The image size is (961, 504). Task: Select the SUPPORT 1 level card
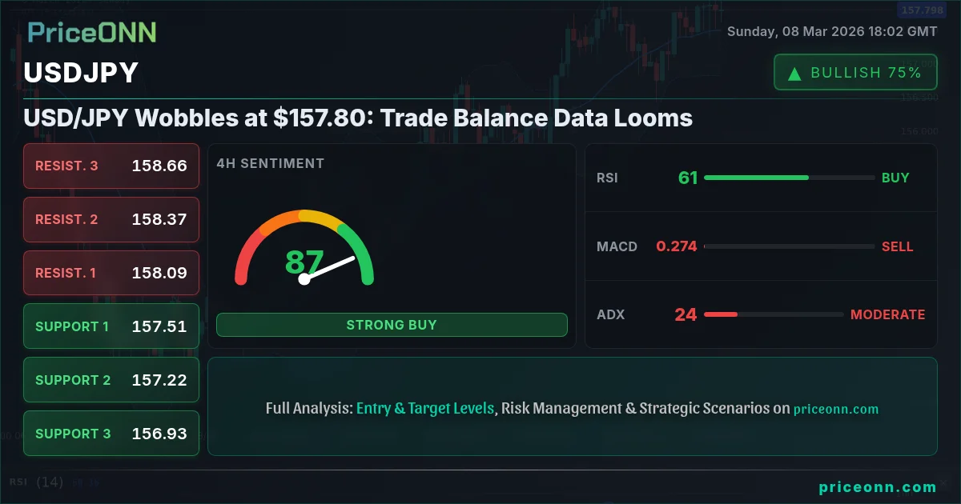(x=111, y=326)
